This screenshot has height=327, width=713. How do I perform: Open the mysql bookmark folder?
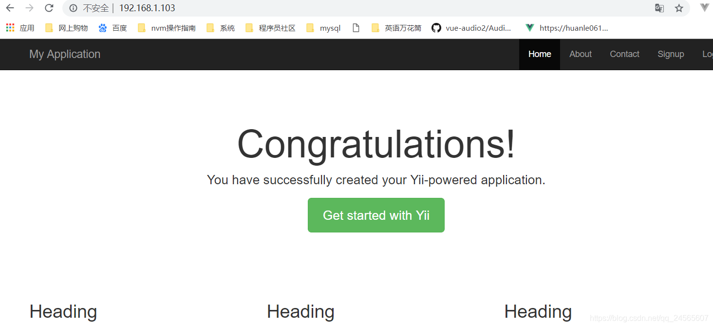(323, 28)
